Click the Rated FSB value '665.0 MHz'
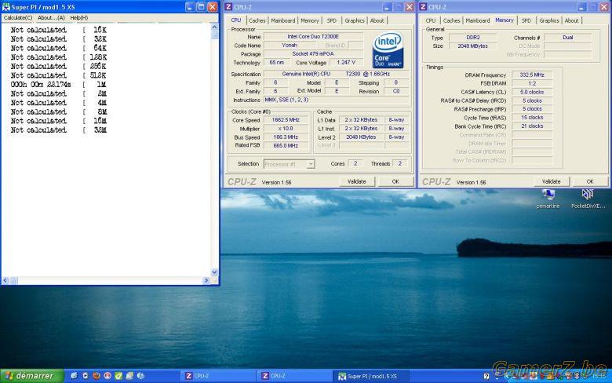612x383 pixels. click(x=286, y=146)
